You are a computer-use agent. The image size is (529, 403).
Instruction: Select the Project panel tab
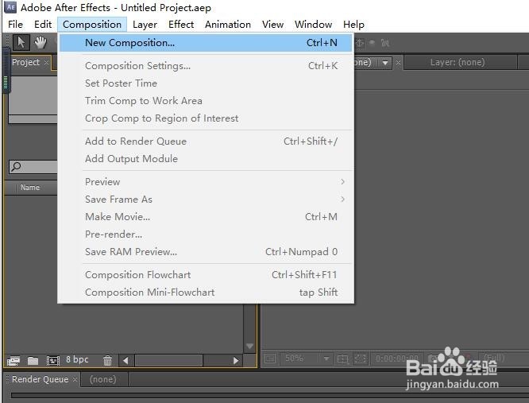point(25,62)
